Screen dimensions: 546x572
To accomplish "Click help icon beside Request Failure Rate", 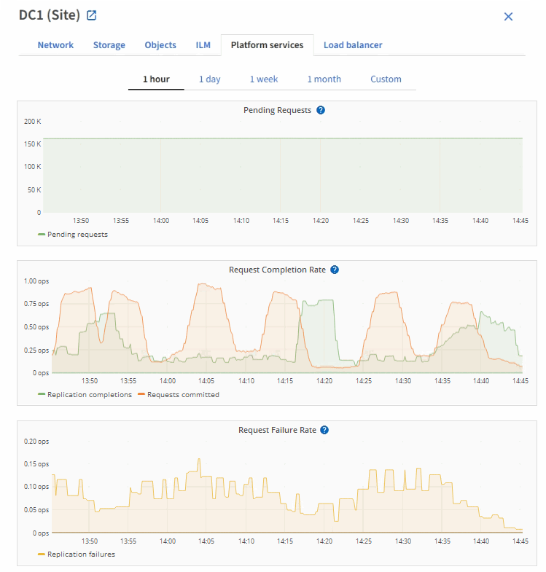I will (324, 430).
